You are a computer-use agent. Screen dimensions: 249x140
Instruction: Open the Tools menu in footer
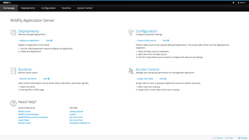(230, 138)
